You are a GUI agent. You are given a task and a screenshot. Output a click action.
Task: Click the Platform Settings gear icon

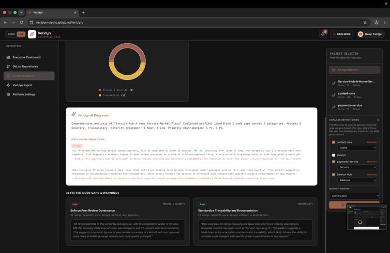click(8, 95)
